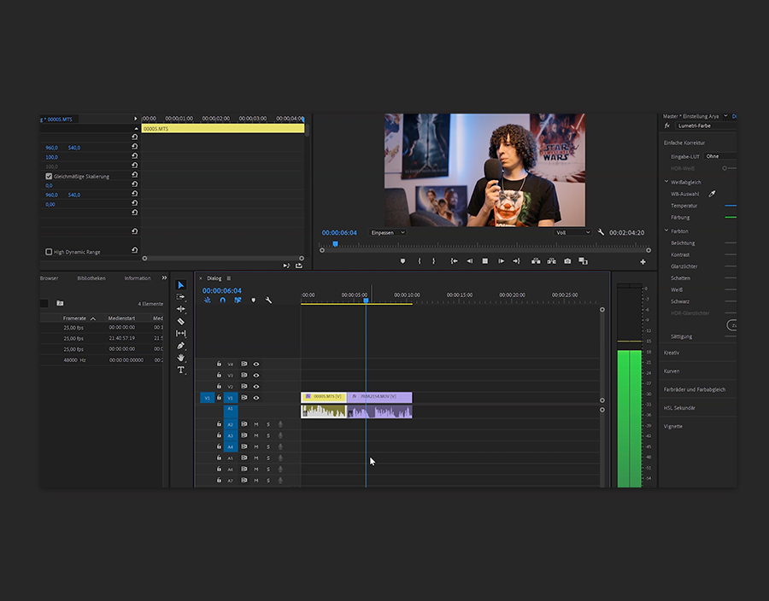Click Go to In point button

pos(455,261)
